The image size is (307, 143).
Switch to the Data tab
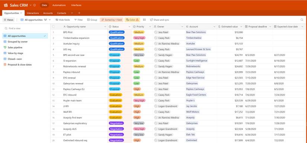pos(44,5)
